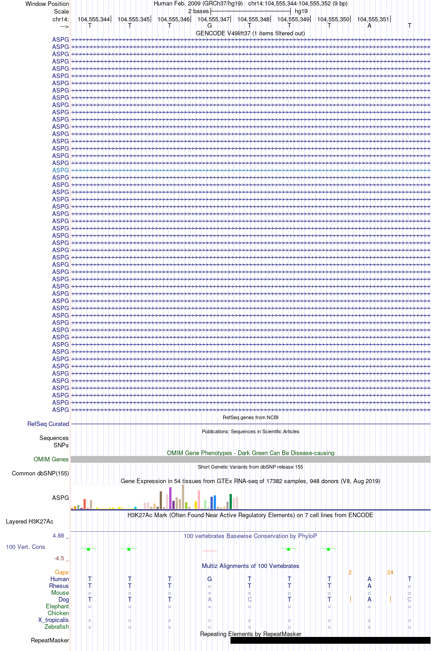This screenshot has width=431, height=651.
Task: Select the black RepeatMasker element bar
Action: coord(330,640)
